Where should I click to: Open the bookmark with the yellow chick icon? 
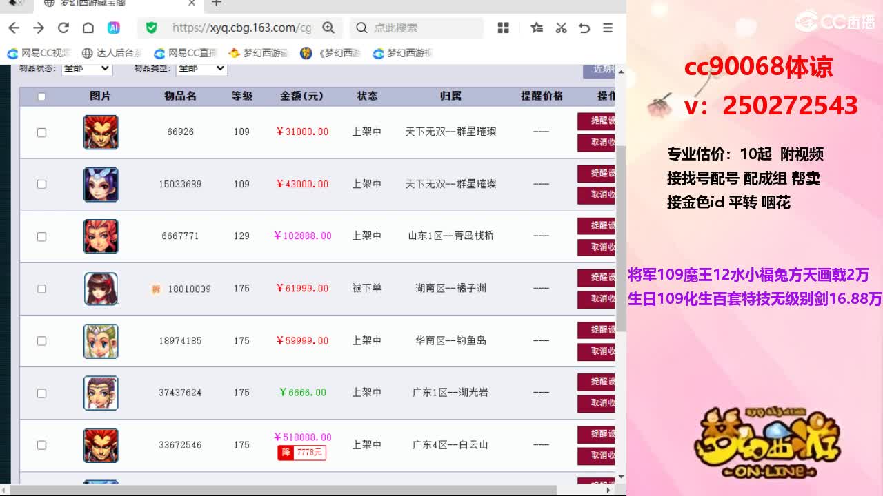pos(259,53)
